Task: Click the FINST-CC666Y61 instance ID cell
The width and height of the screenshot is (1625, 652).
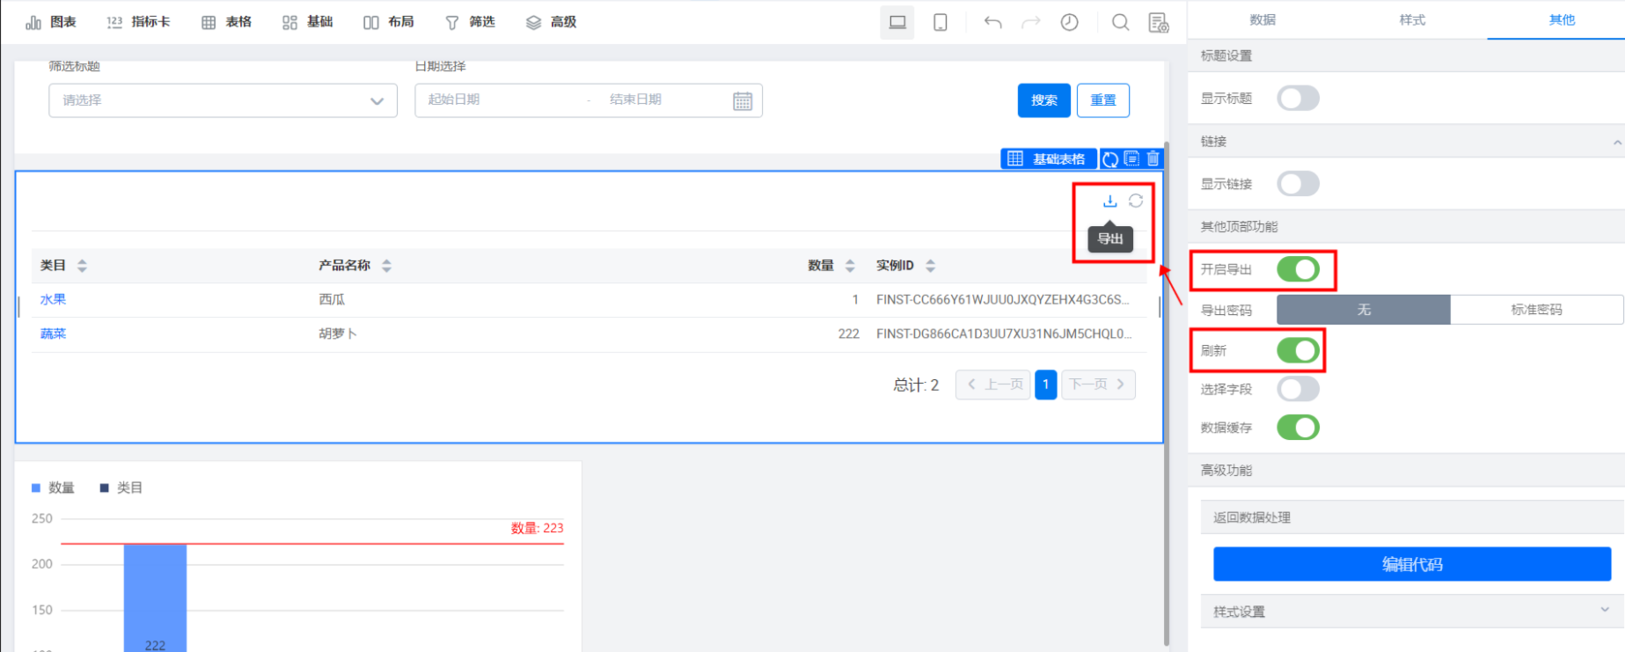Action: [x=1003, y=300]
